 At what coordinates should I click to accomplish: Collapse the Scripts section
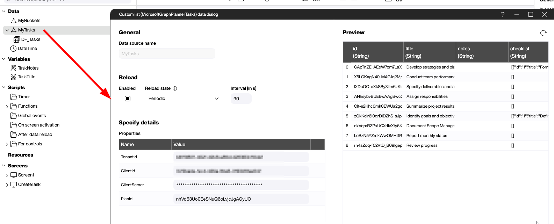(x=4, y=87)
